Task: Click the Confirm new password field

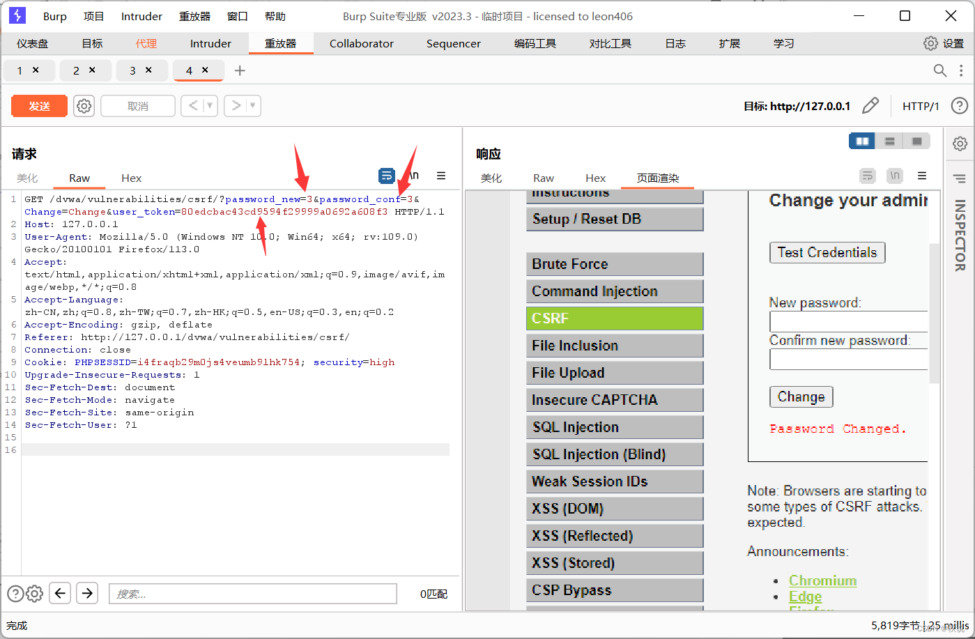Action: click(x=848, y=359)
